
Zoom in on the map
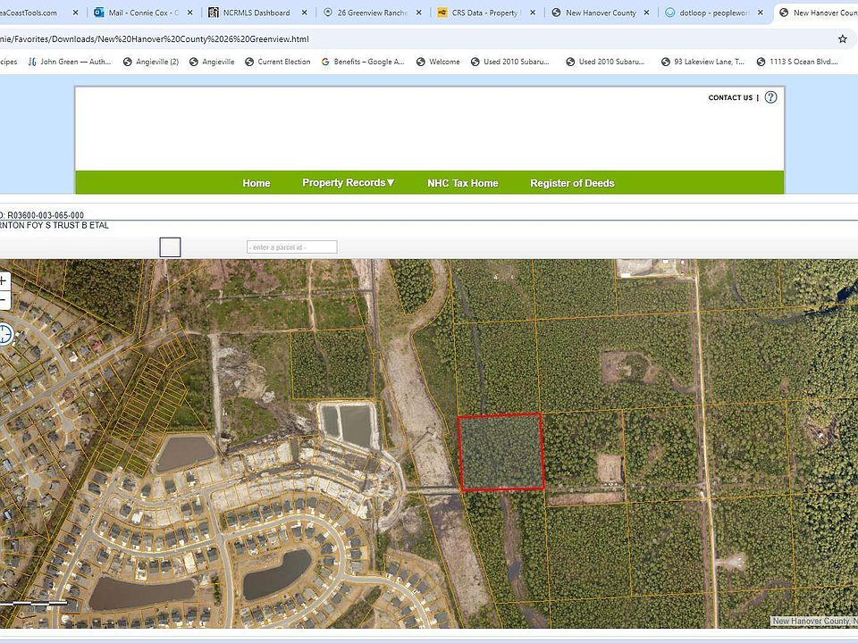pos(3,280)
